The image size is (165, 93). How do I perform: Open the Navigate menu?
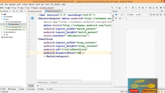[12, 4]
